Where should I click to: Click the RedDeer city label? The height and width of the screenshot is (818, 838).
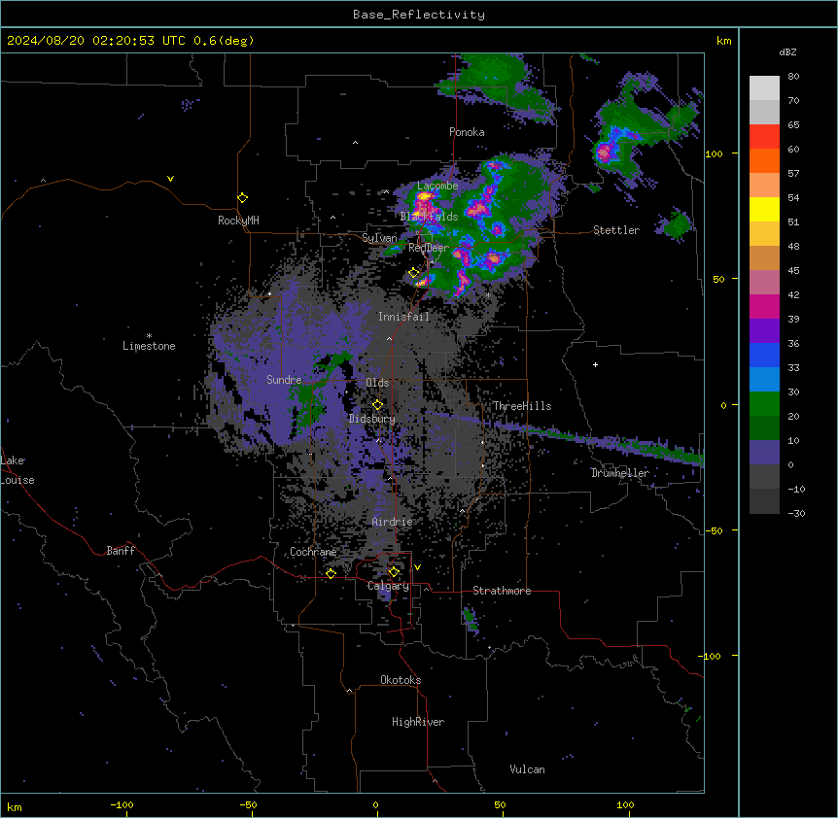(429, 248)
